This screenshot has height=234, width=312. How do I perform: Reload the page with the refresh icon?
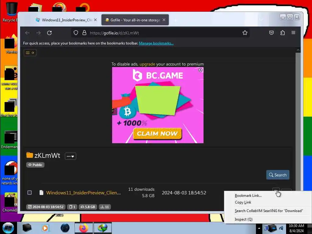pyautogui.click(x=49, y=33)
